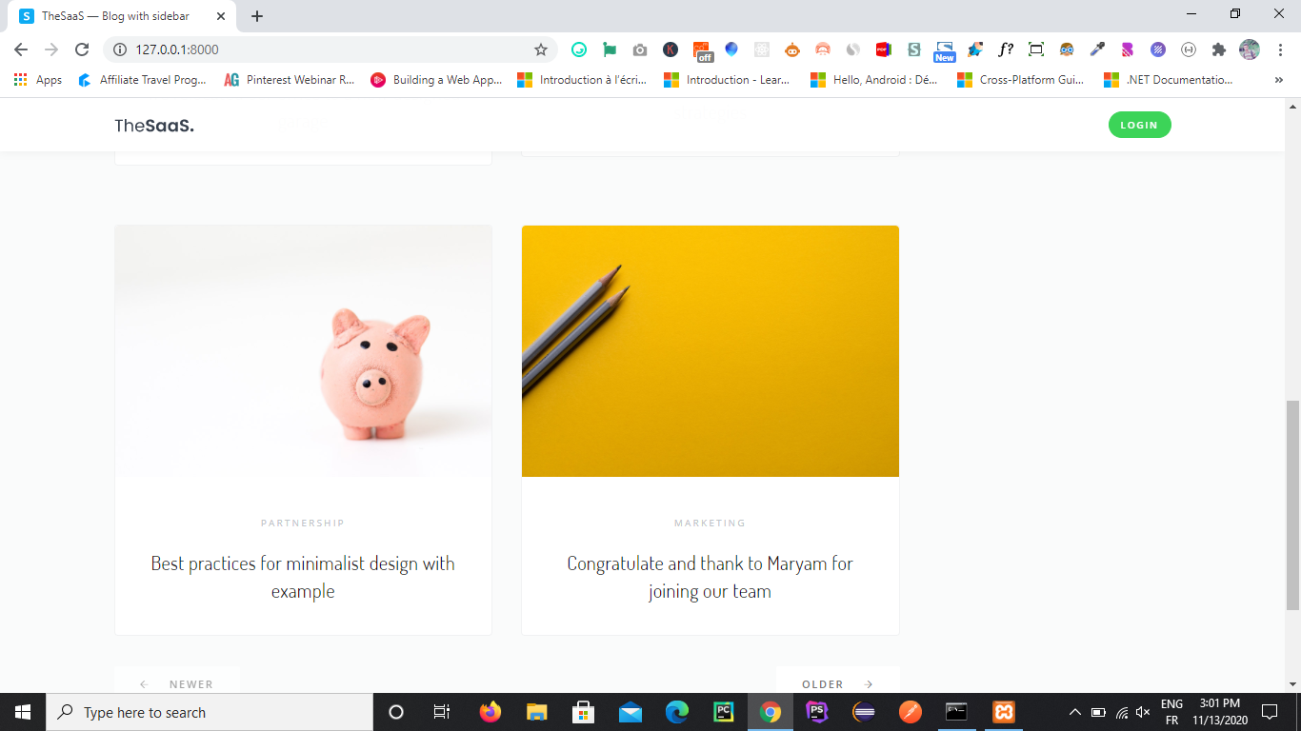Image resolution: width=1301 pixels, height=731 pixels.
Task: Open a new browser tab with plus
Action: [x=257, y=16]
